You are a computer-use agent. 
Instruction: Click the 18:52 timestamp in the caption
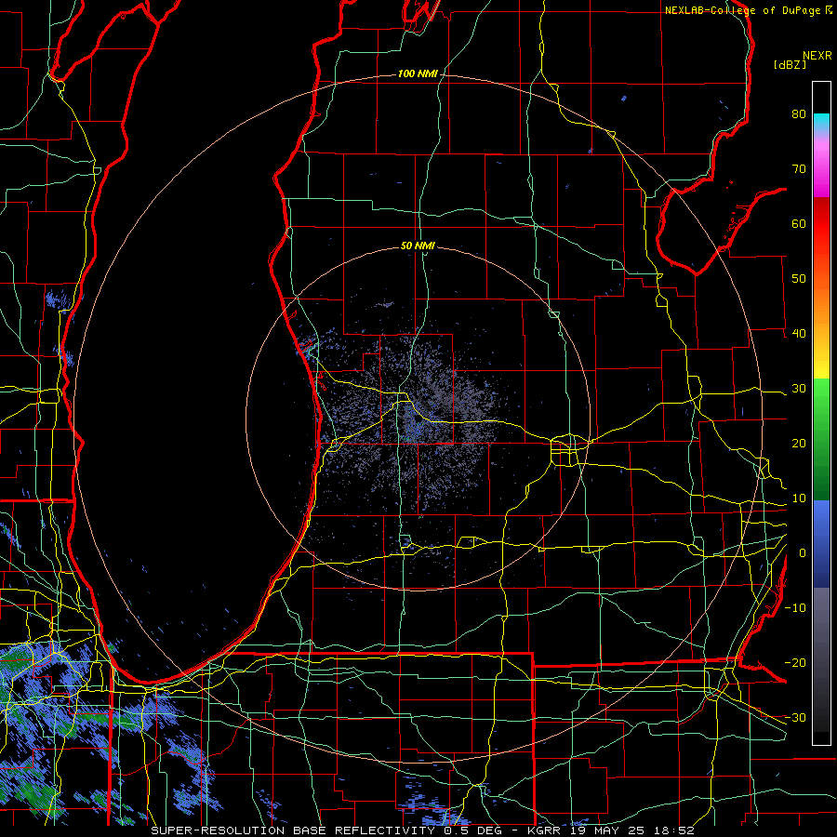(x=673, y=830)
